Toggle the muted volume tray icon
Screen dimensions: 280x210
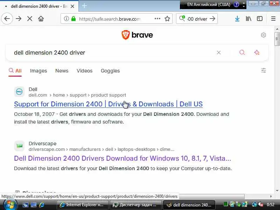pos(261,204)
